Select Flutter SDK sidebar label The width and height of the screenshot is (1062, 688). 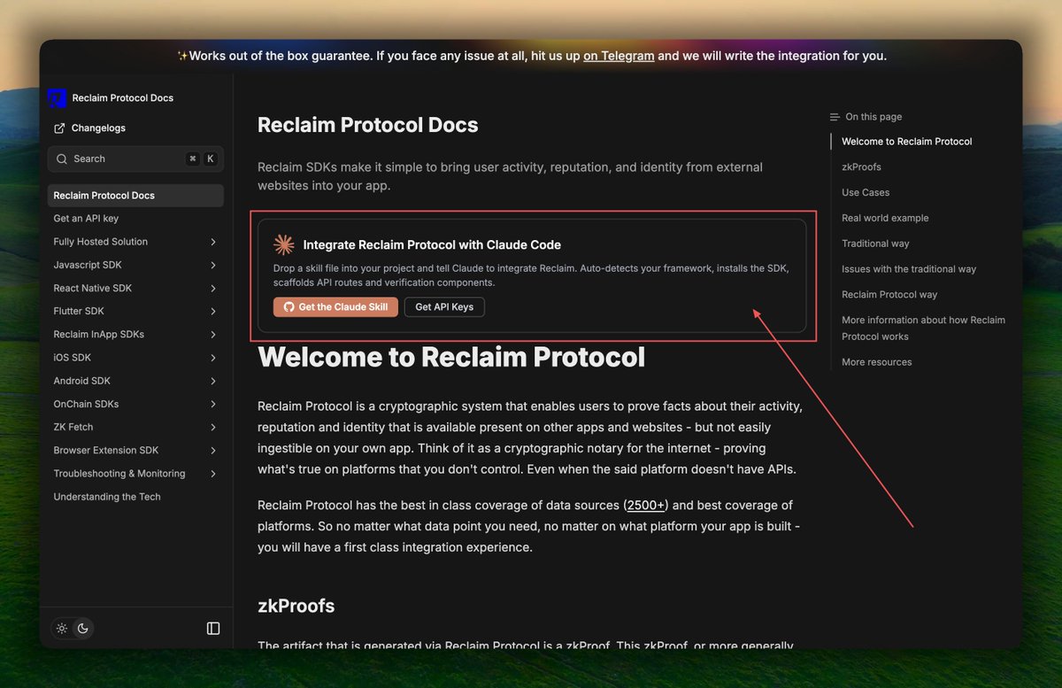click(79, 312)
